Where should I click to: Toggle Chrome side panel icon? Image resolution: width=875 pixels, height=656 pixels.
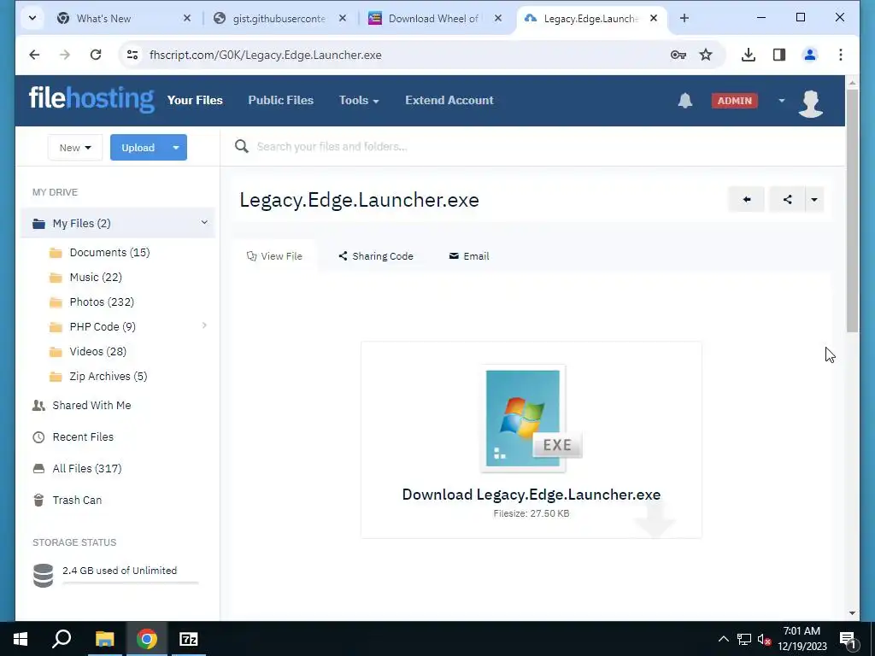point(779,55)
